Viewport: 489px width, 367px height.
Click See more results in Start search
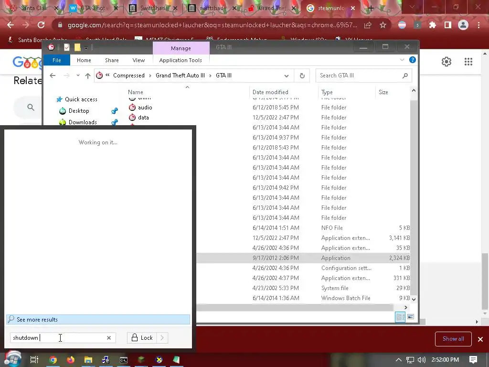[98, 319]
